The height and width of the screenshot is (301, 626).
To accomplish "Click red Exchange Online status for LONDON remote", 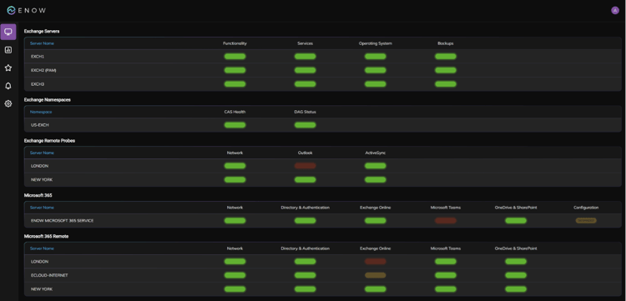I will click(x=376, y=262).
